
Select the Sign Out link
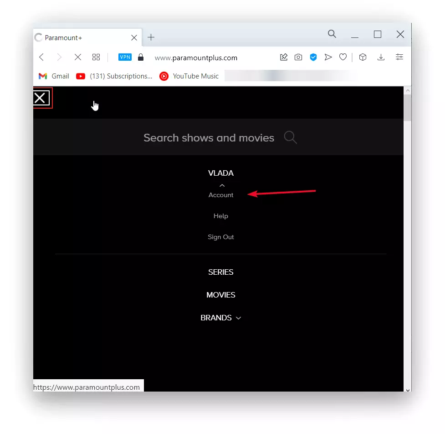(221, 237)
